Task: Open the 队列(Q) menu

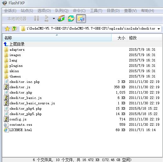Action: point(62,11)
